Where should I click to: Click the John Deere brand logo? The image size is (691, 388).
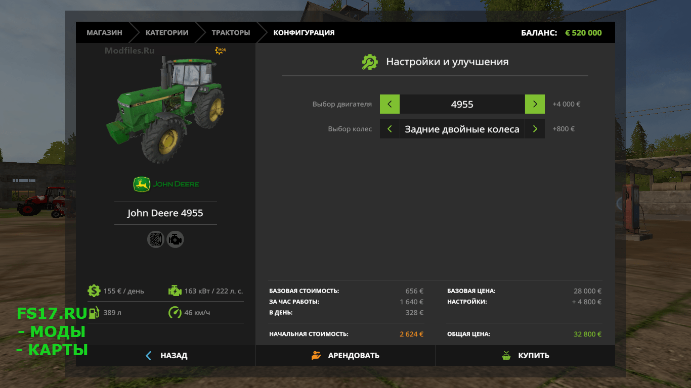click(166, 184)
